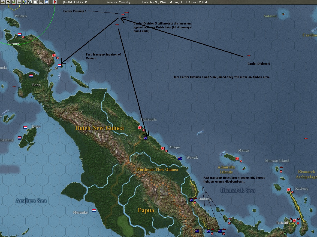The width and height of the screenshot is (317, 237).
Task: Select the Australian flag base at Wewak
Action: [x=180, y=159]
